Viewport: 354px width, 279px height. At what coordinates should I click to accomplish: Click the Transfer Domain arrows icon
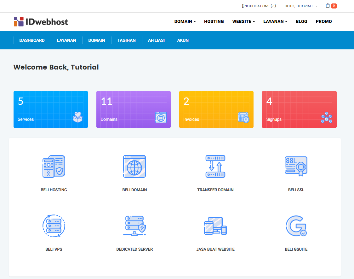[x=215, y=166]
